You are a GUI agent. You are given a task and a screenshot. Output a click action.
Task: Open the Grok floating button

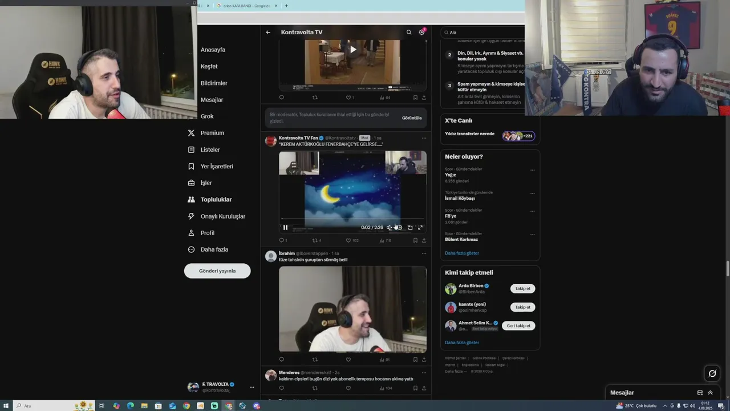click(x=712, y=373)
